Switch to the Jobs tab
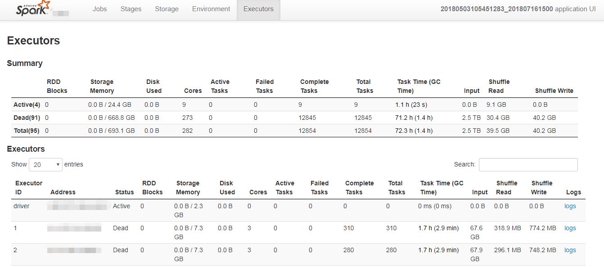Image resolution: width=604 pixels, height=267 pixels. 99,9
